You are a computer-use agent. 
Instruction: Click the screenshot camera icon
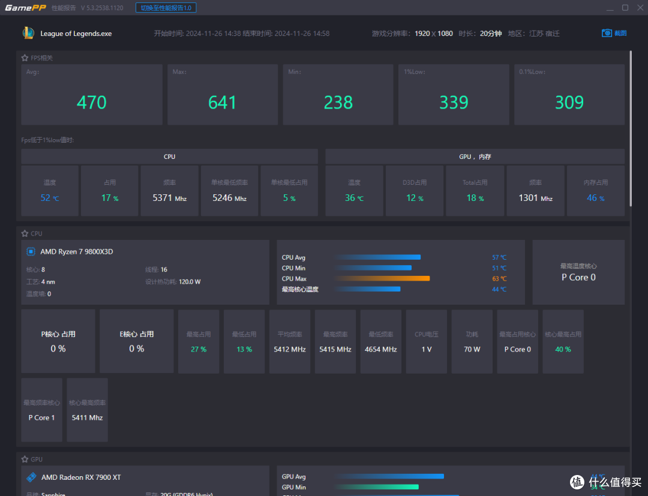606,33
